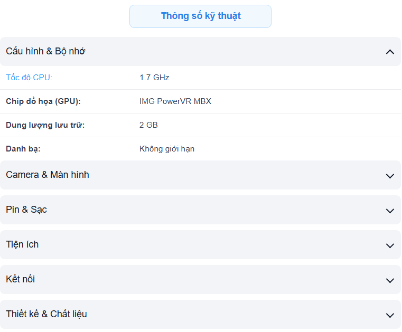Expand Camera & Màn hình chevron arrow
Image resolution: width=402 pixels, height=332 pixels.
[390, 176]
